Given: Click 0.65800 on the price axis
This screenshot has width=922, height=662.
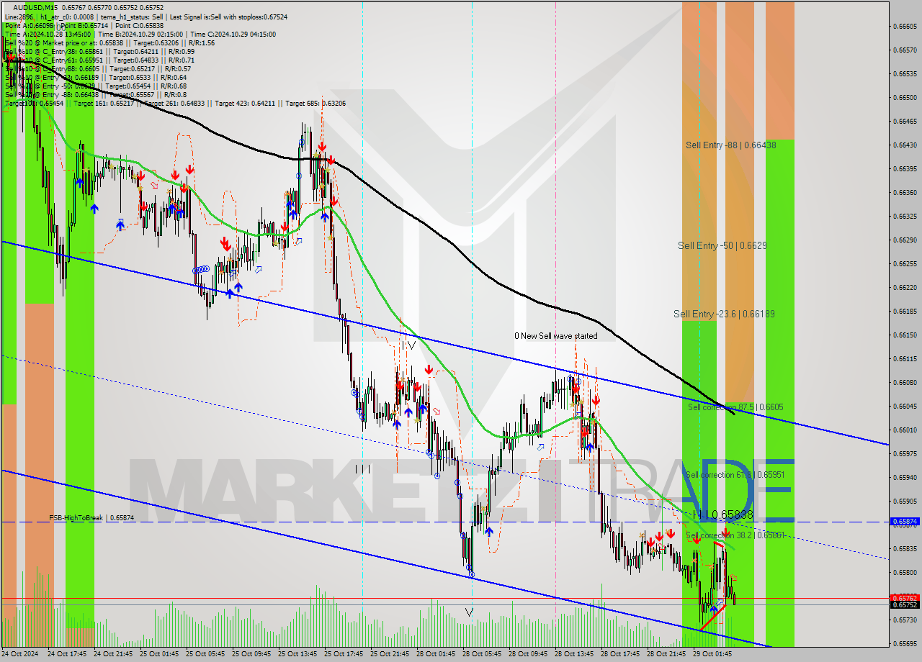Looking at the screenshot, I should point(905,572).
